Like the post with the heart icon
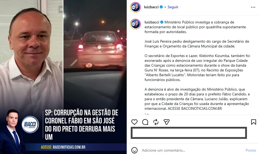This screenshot has width=259, height=154. pyautogui.click(x=134, y=122)
